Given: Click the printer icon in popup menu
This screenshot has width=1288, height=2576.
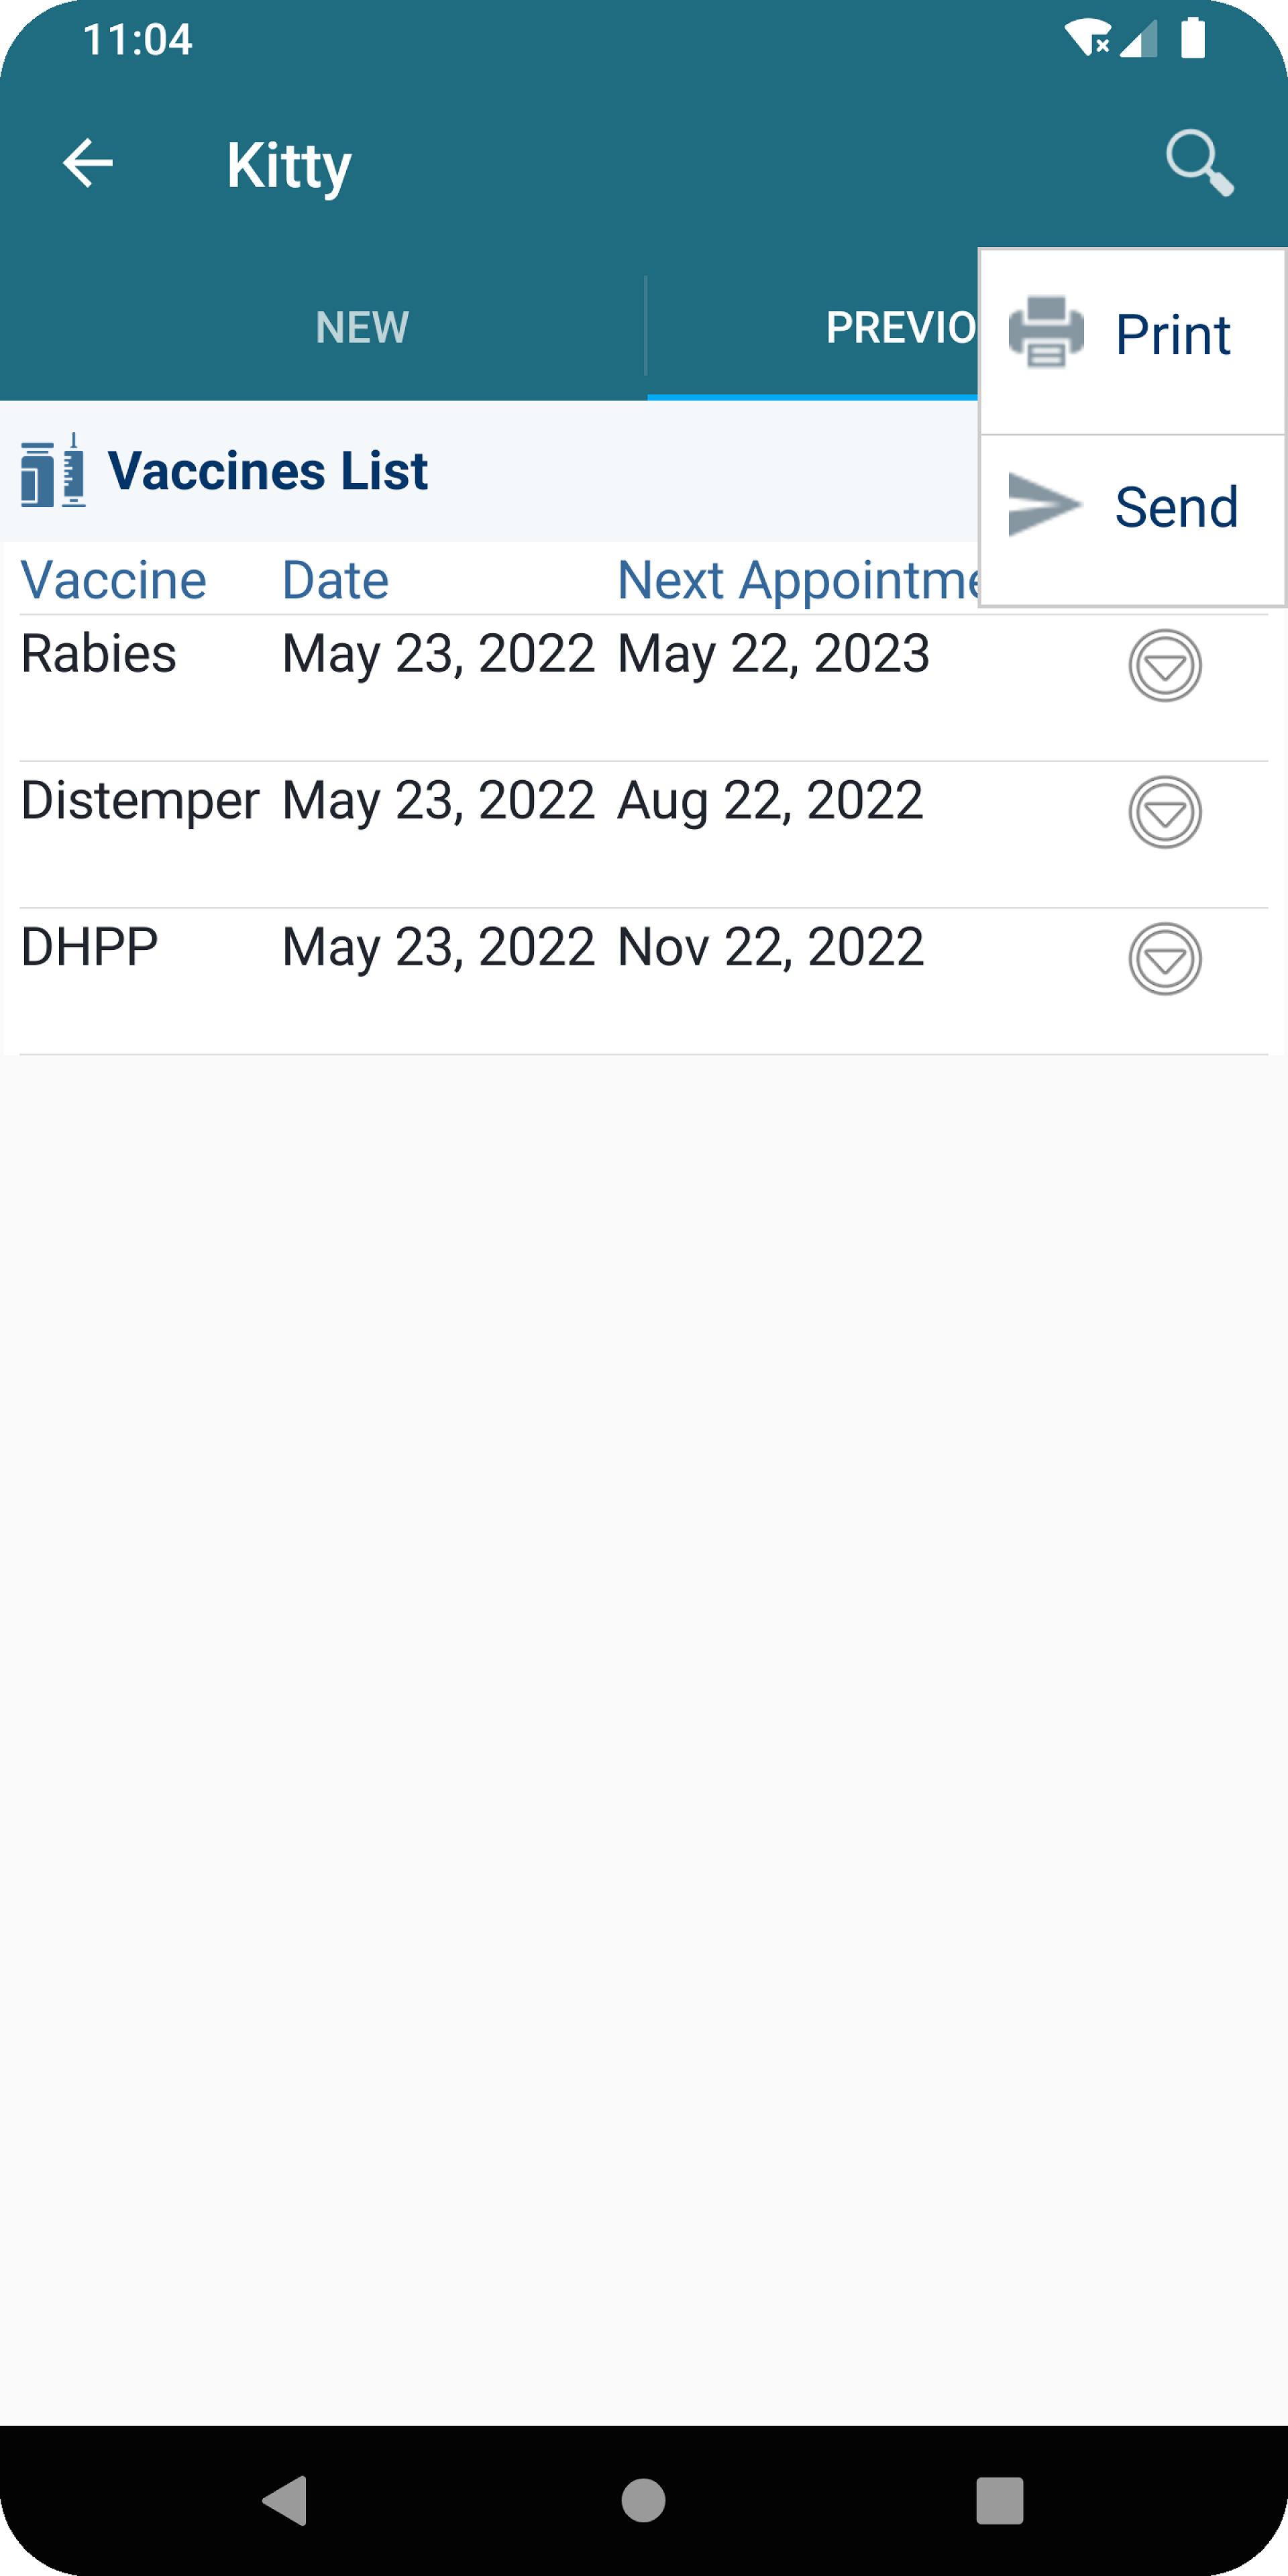Looking at the screenshot, I should (1046, 333).
